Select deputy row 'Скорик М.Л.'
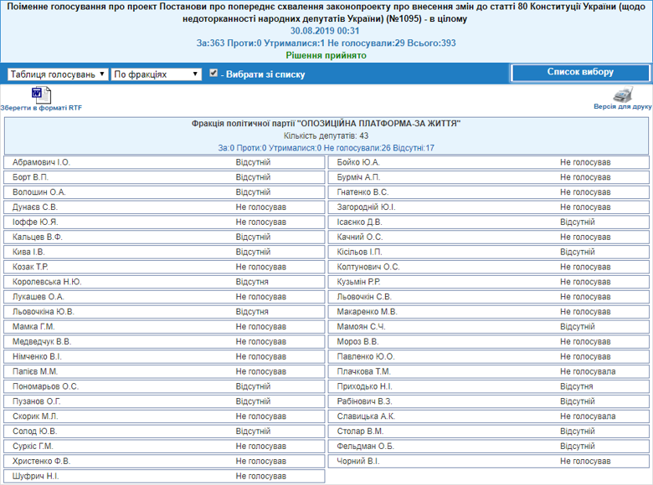Viewport: 653px width, 485px height. [164, 416]
